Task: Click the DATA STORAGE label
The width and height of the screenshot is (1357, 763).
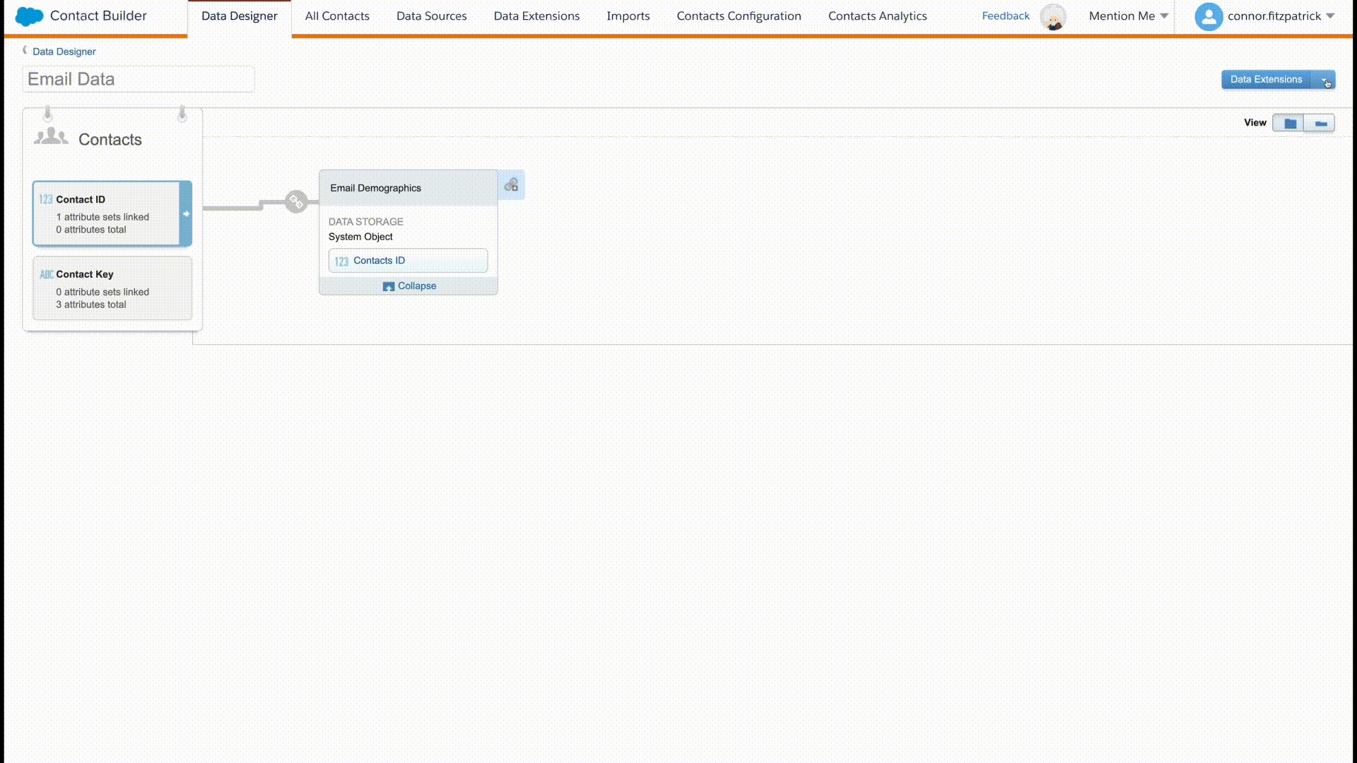Action: 365,222
